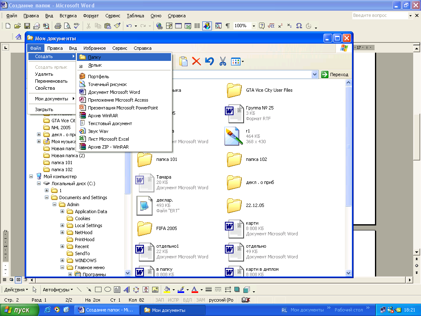Toggle subscript formatting x₂
This screenshot has width=421, height=316.
coord(289,26)
